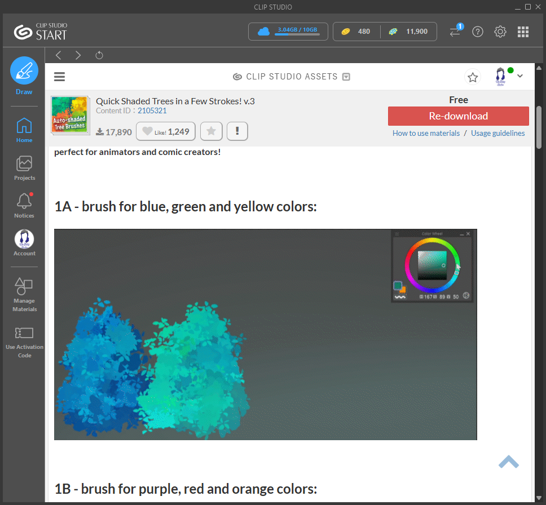Image resolution: width=546 pixels, height=505 pixels.
Task: Open the Help question mark icon
Action: [x=477, y=32]
